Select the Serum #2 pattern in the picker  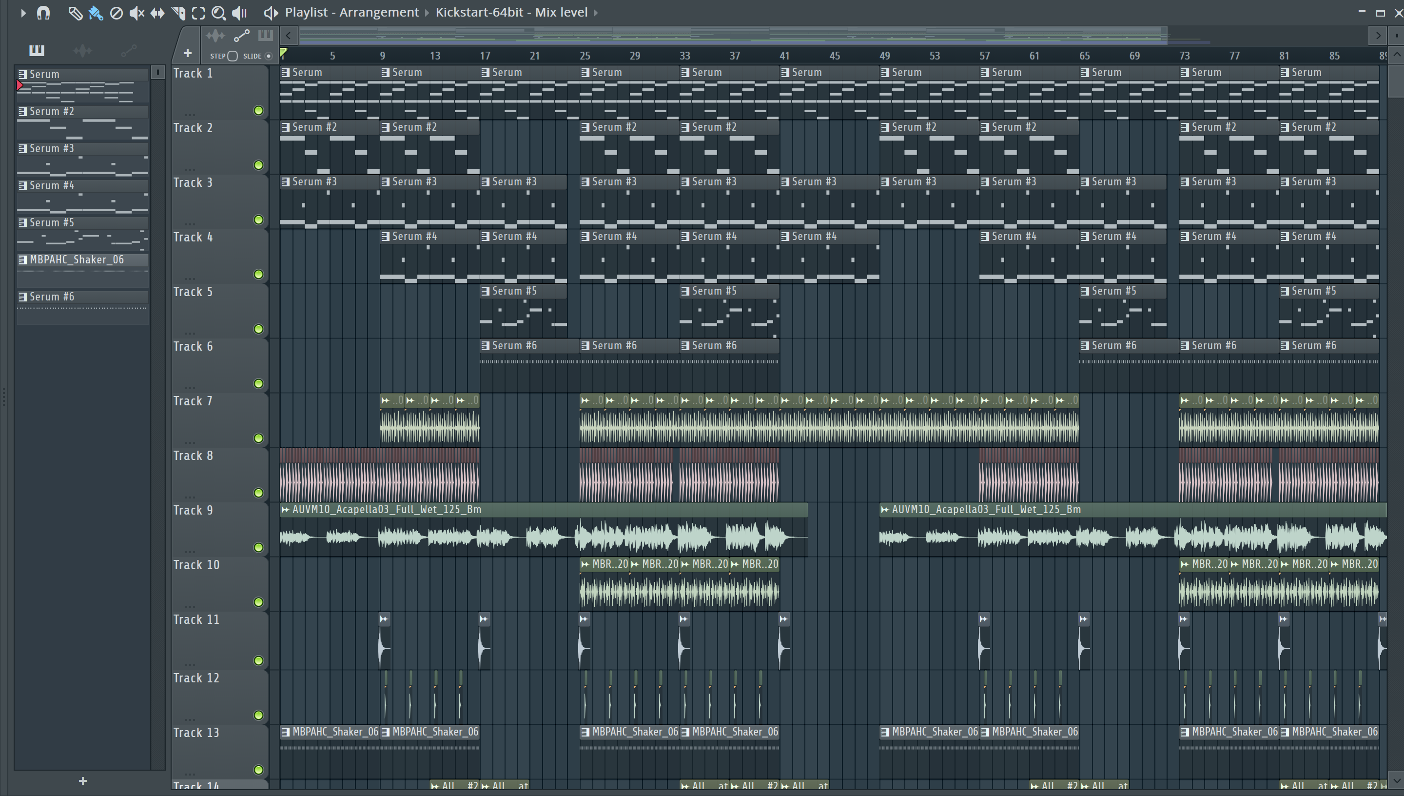click(82, 122)
